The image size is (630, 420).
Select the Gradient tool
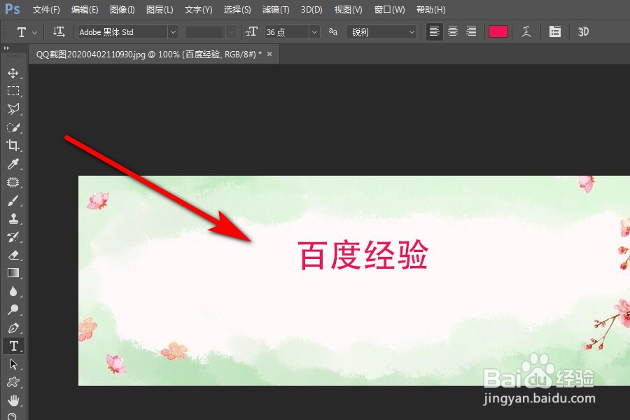click(13, 273)
